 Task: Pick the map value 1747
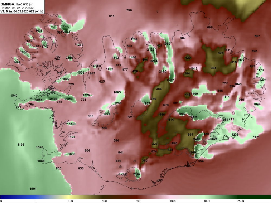[45, 47]
